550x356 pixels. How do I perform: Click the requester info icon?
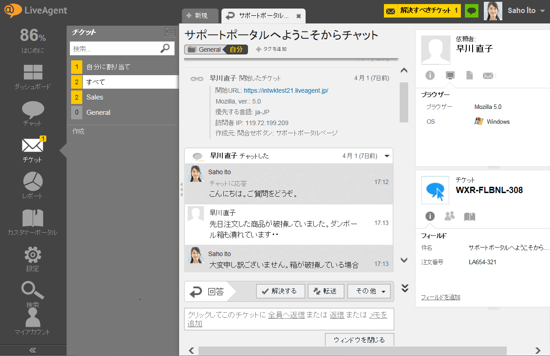[429, 76]
